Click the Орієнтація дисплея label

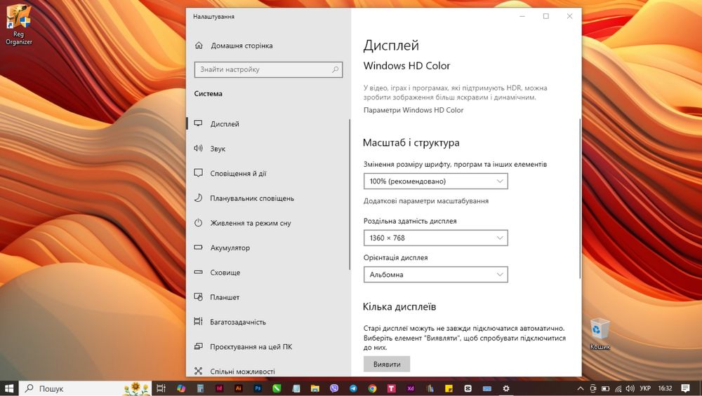(x=395, y=257)
